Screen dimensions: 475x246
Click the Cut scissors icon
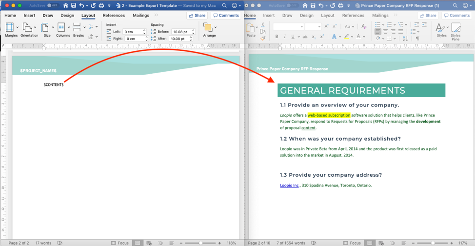pyautogui.click(x=263, y=25)
